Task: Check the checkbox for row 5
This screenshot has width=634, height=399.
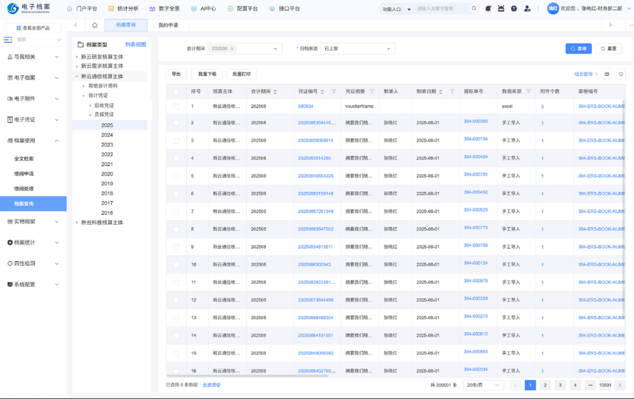Action: pyautogui.click(x=176, y=176)
